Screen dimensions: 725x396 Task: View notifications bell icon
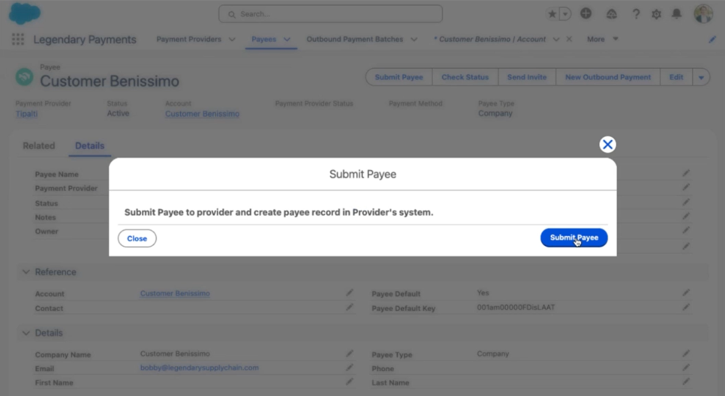tap(676, 14)
